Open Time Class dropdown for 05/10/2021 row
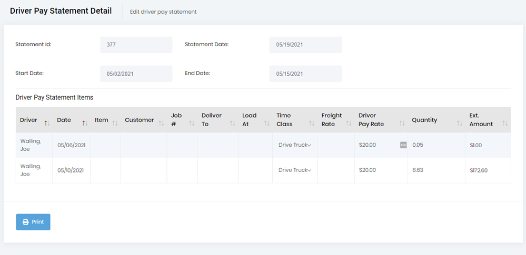Image resolution: width=526 pixels, height=255 pixels. (295, 170)
